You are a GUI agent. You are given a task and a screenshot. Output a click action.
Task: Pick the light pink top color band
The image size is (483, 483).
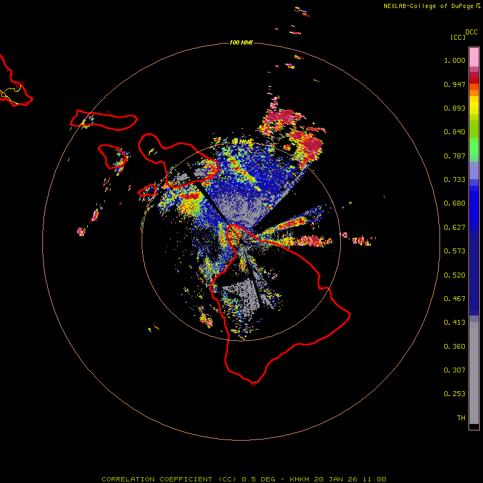(x=474, y=57)
